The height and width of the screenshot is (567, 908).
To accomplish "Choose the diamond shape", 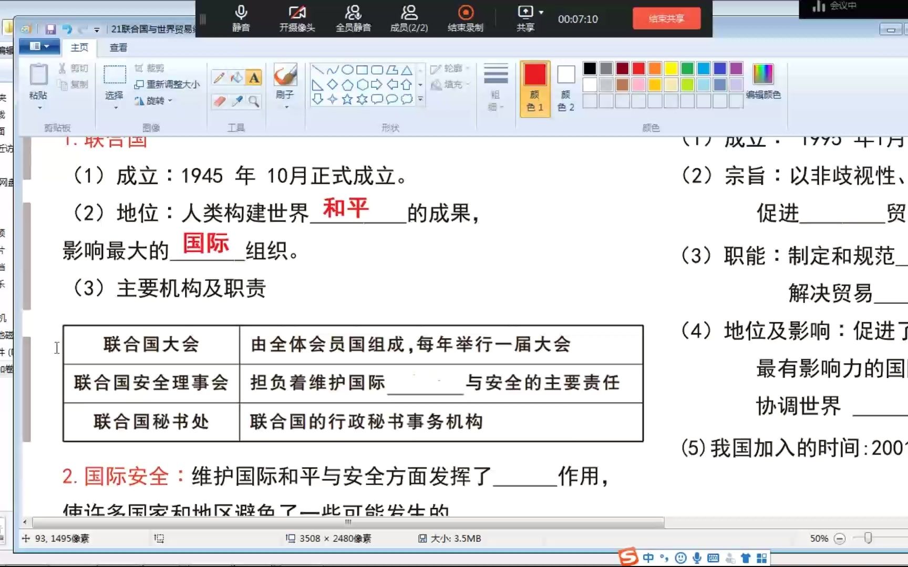I will [x=333, y=85].
